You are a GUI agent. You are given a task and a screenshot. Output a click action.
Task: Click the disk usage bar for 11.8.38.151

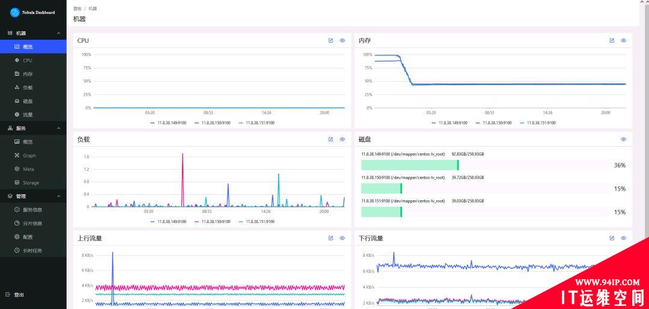pos(485,212)
